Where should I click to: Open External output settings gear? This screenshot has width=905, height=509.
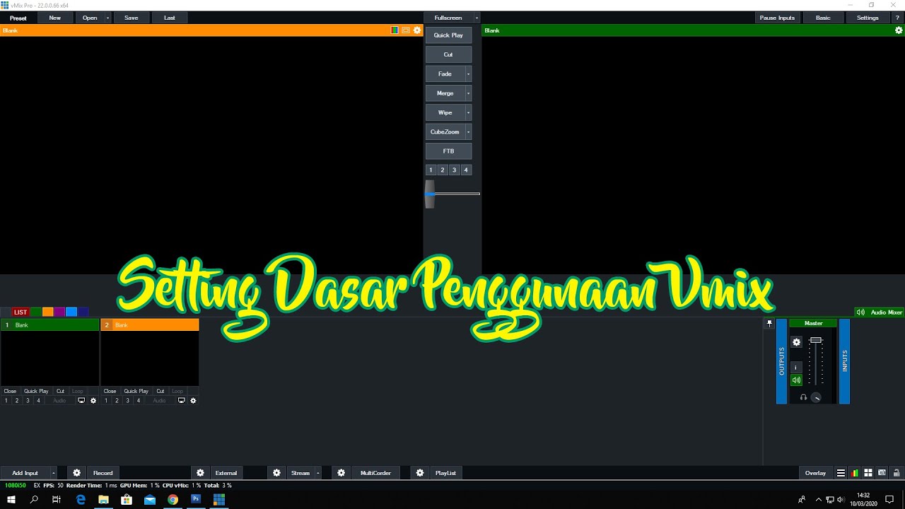tap(201, 473)
